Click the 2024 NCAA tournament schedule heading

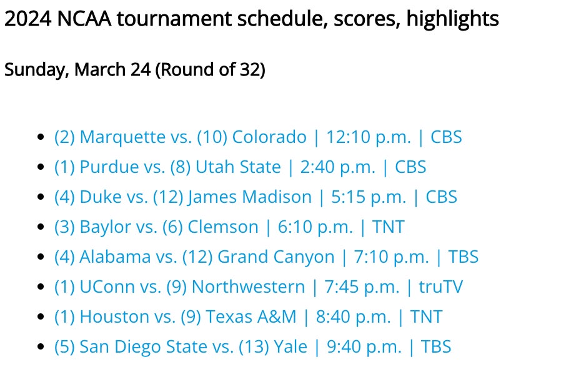pos(252,19)
